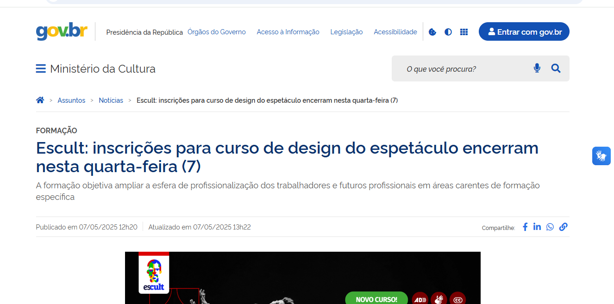Click the Libras sign language icon in banner
The width and height of the screenshot is (614, 304).
point(439,299)
